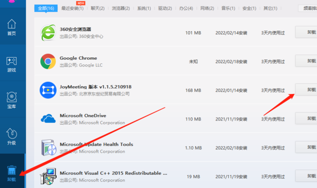The height and width of the screenshot is (188, 317).
Task: Click the 360安全浏览器 app icon
Action: coord(48,33)
